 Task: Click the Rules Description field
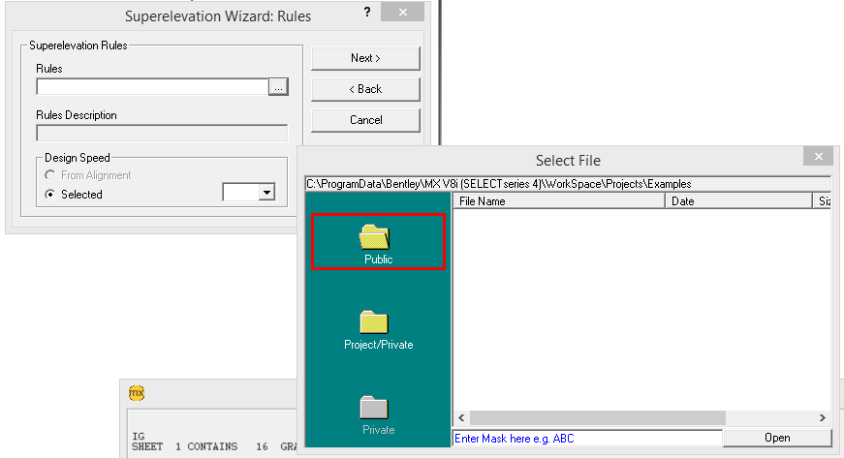(x=162, y=133)
